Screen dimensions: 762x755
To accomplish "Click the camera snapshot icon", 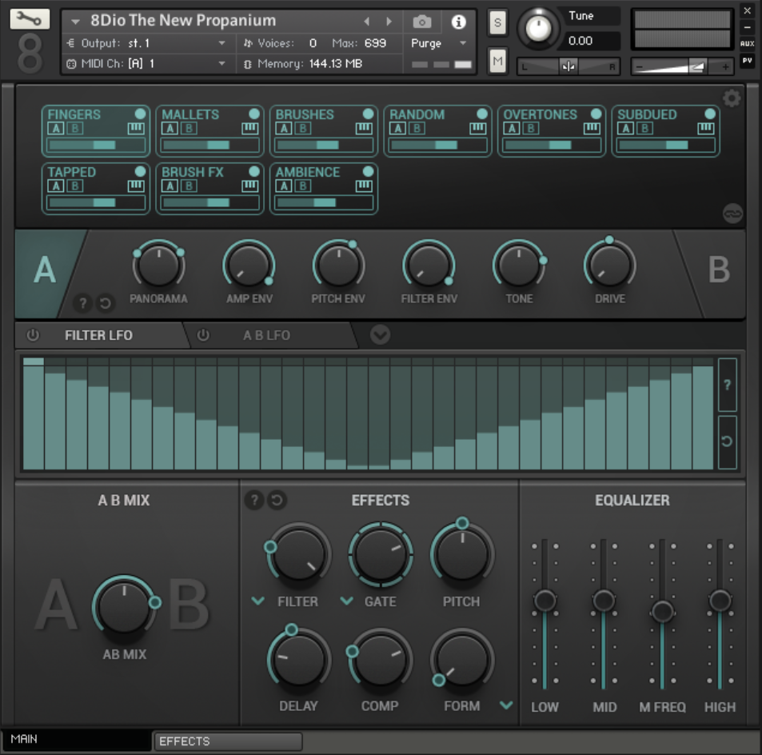I will click(422, 22).
